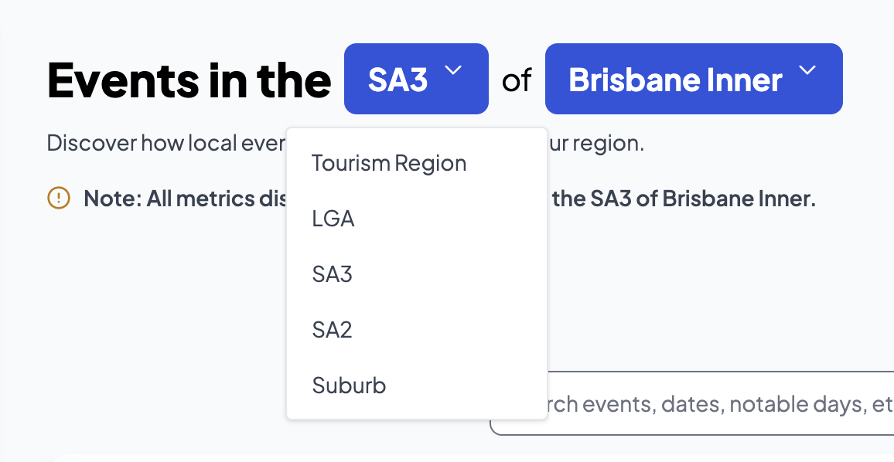
Task: Click the orange warning note icon
Action: coord(59,199)
